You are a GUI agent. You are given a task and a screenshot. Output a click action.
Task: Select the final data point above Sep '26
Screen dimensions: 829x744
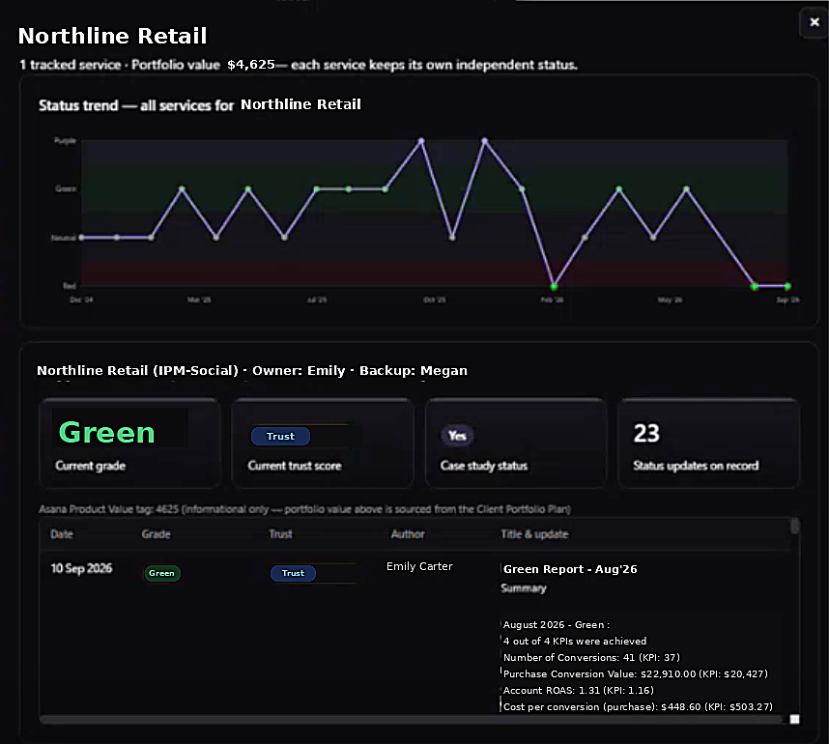tap(787, 286)
